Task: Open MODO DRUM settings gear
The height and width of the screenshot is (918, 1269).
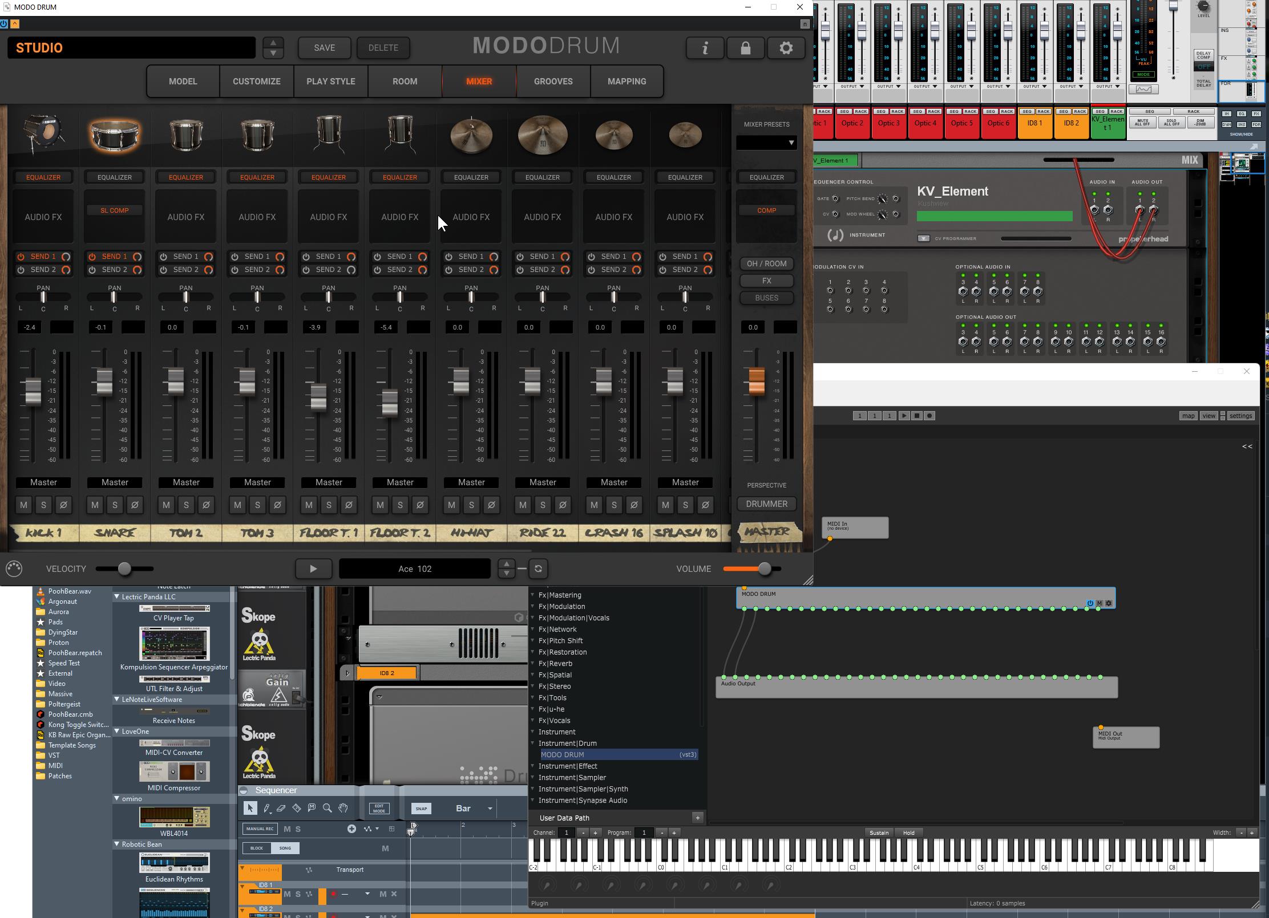Action: click(786, 48)
